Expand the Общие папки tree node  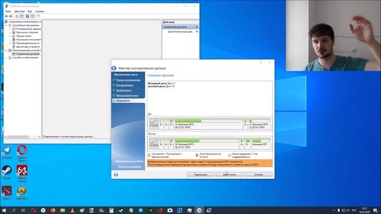[10, 36]
